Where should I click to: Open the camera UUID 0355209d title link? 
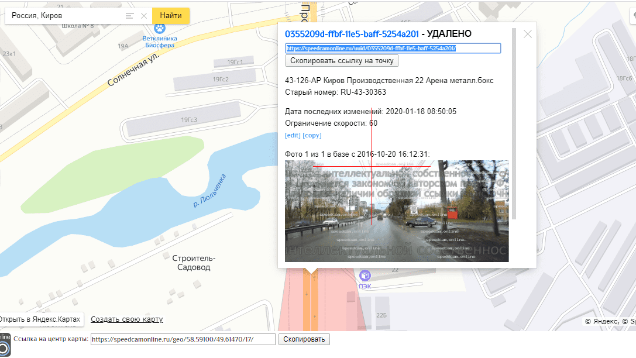pos(352,34)
